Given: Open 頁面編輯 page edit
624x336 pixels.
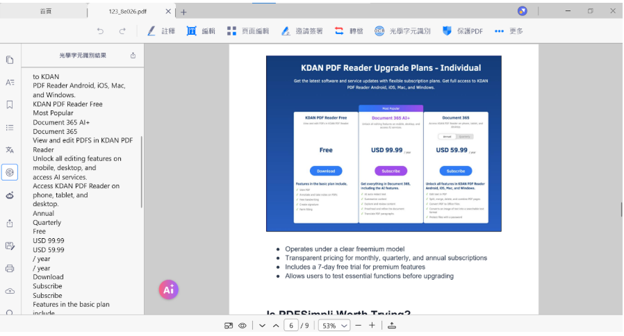Looking at the screenshot, I should pos(248,31).
